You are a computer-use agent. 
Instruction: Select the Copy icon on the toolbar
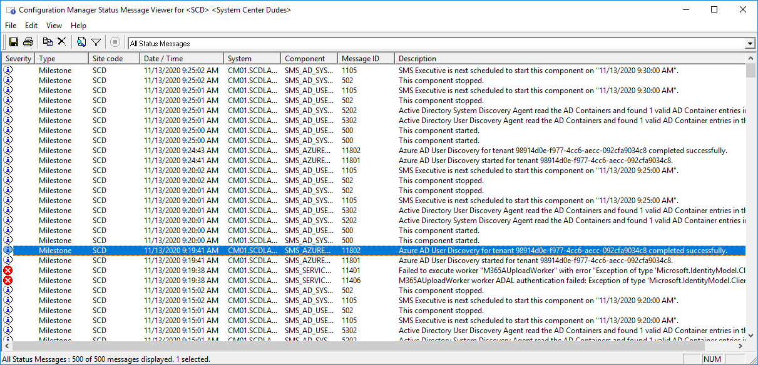[47, 41]
